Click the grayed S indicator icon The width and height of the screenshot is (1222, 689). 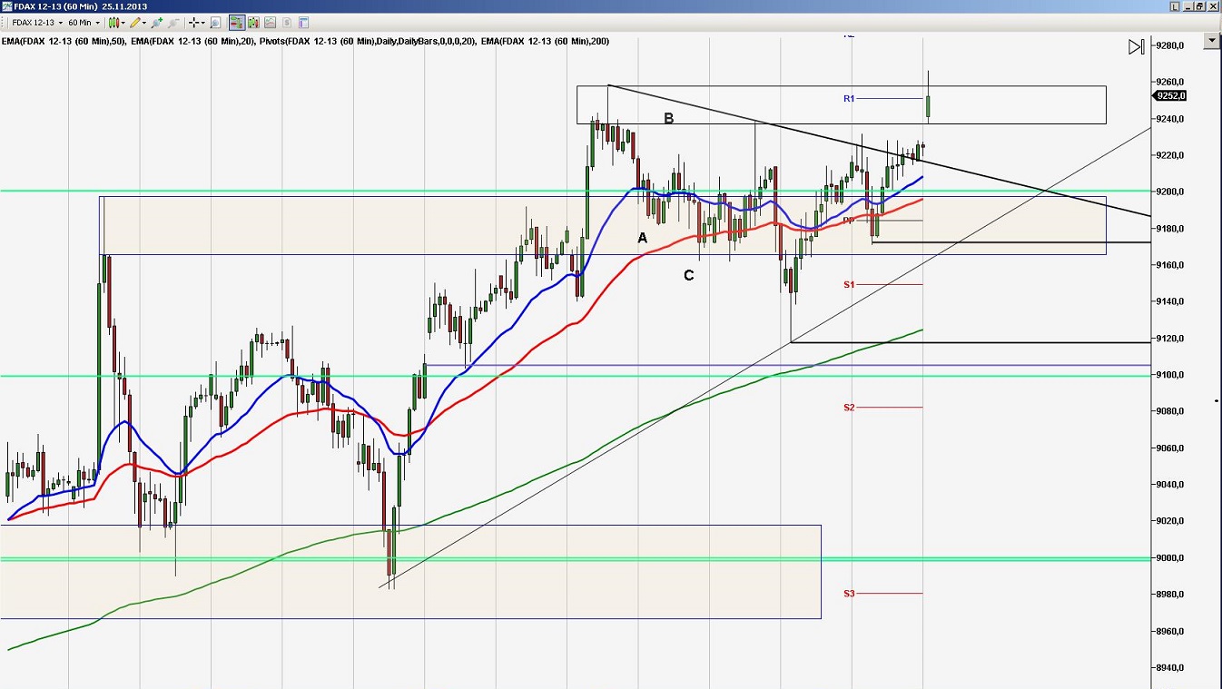(285, 22)
